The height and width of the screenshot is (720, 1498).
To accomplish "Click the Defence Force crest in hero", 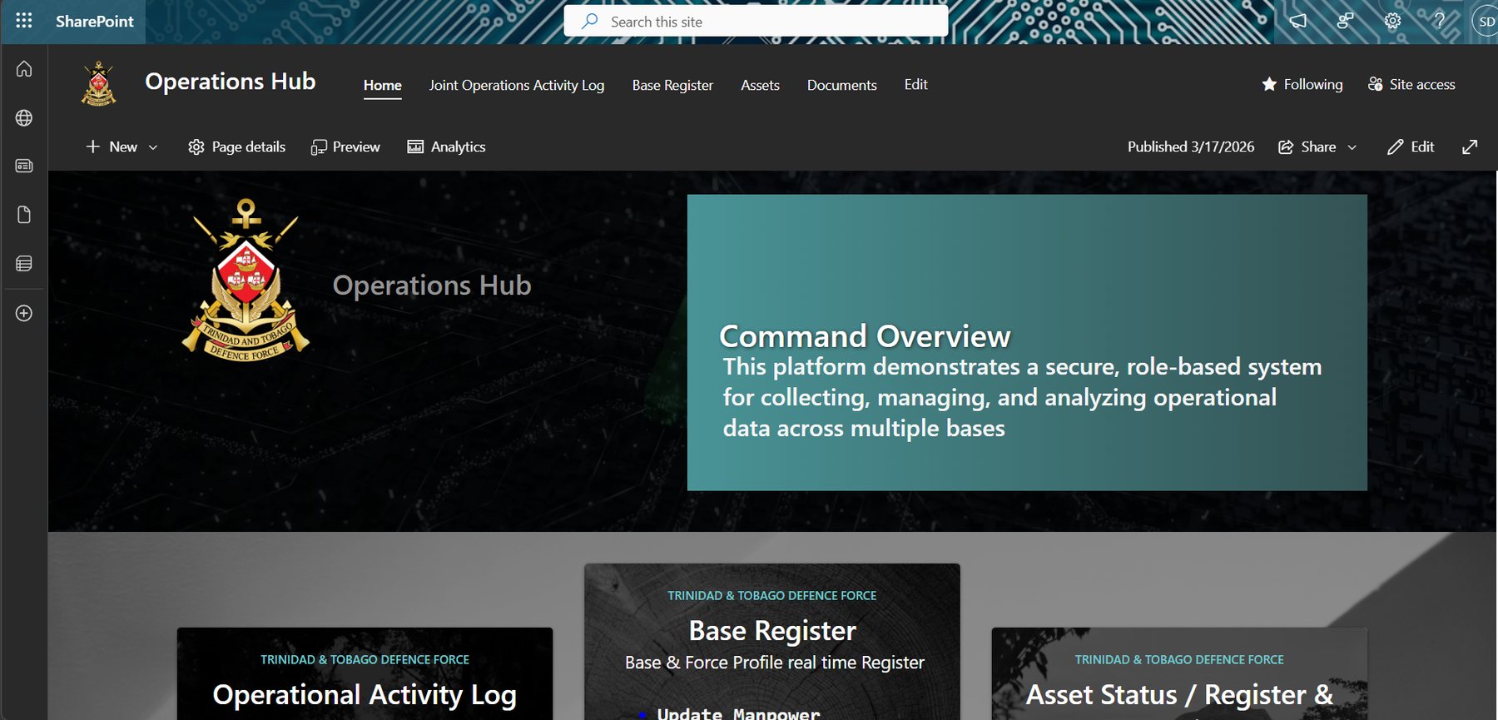I will pos(246,280).
